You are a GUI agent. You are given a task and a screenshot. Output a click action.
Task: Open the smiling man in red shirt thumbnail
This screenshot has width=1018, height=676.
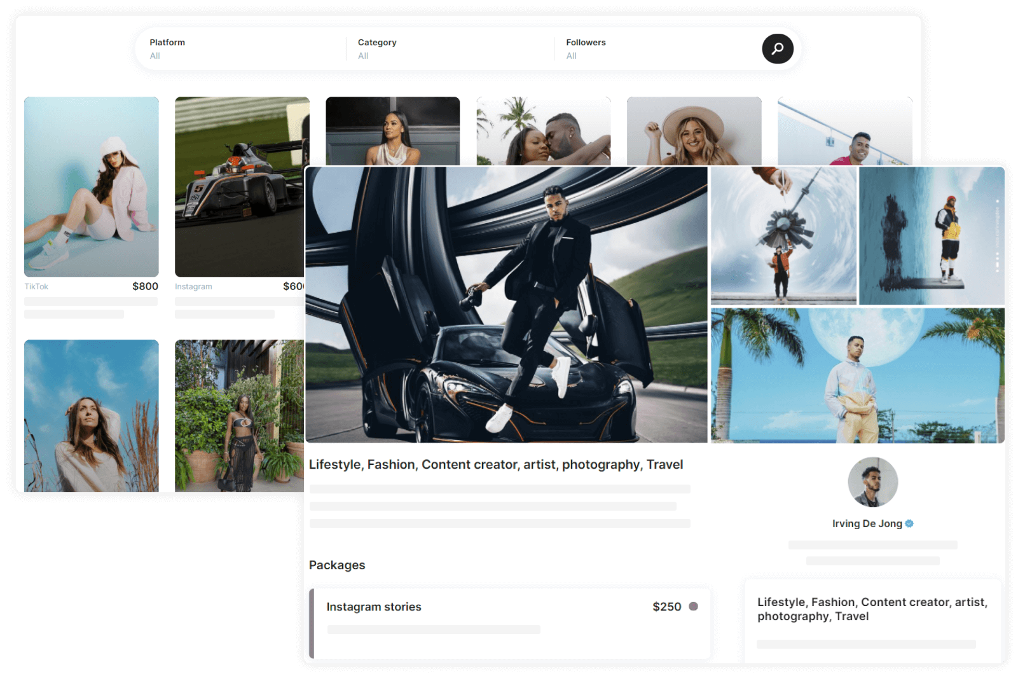[844, 131]
